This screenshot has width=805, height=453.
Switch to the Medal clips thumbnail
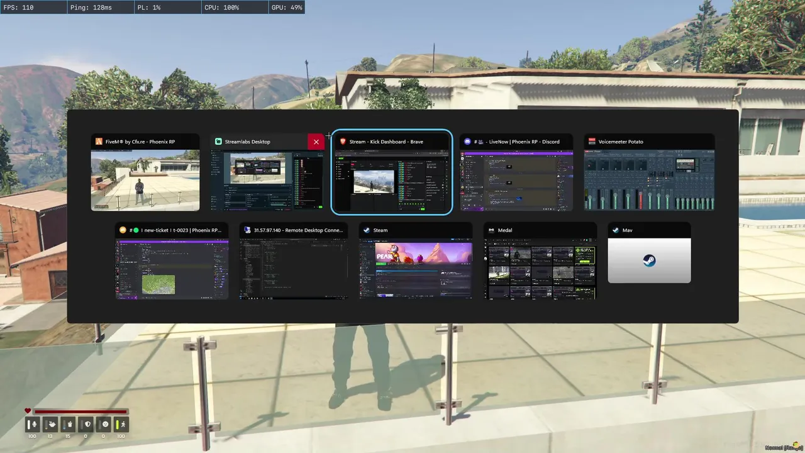pyautogui.click(x=540, y=269)
